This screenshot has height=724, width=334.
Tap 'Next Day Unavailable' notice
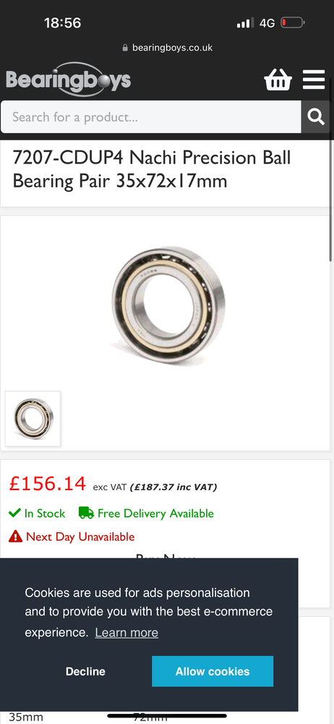click(80, 537)
